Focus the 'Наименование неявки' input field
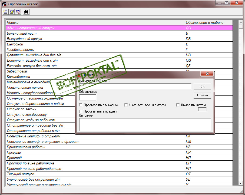 [x=135, y=87]
